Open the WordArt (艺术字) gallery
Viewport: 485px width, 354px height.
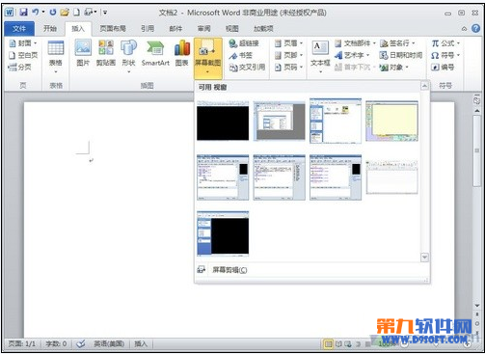(352, 55)
